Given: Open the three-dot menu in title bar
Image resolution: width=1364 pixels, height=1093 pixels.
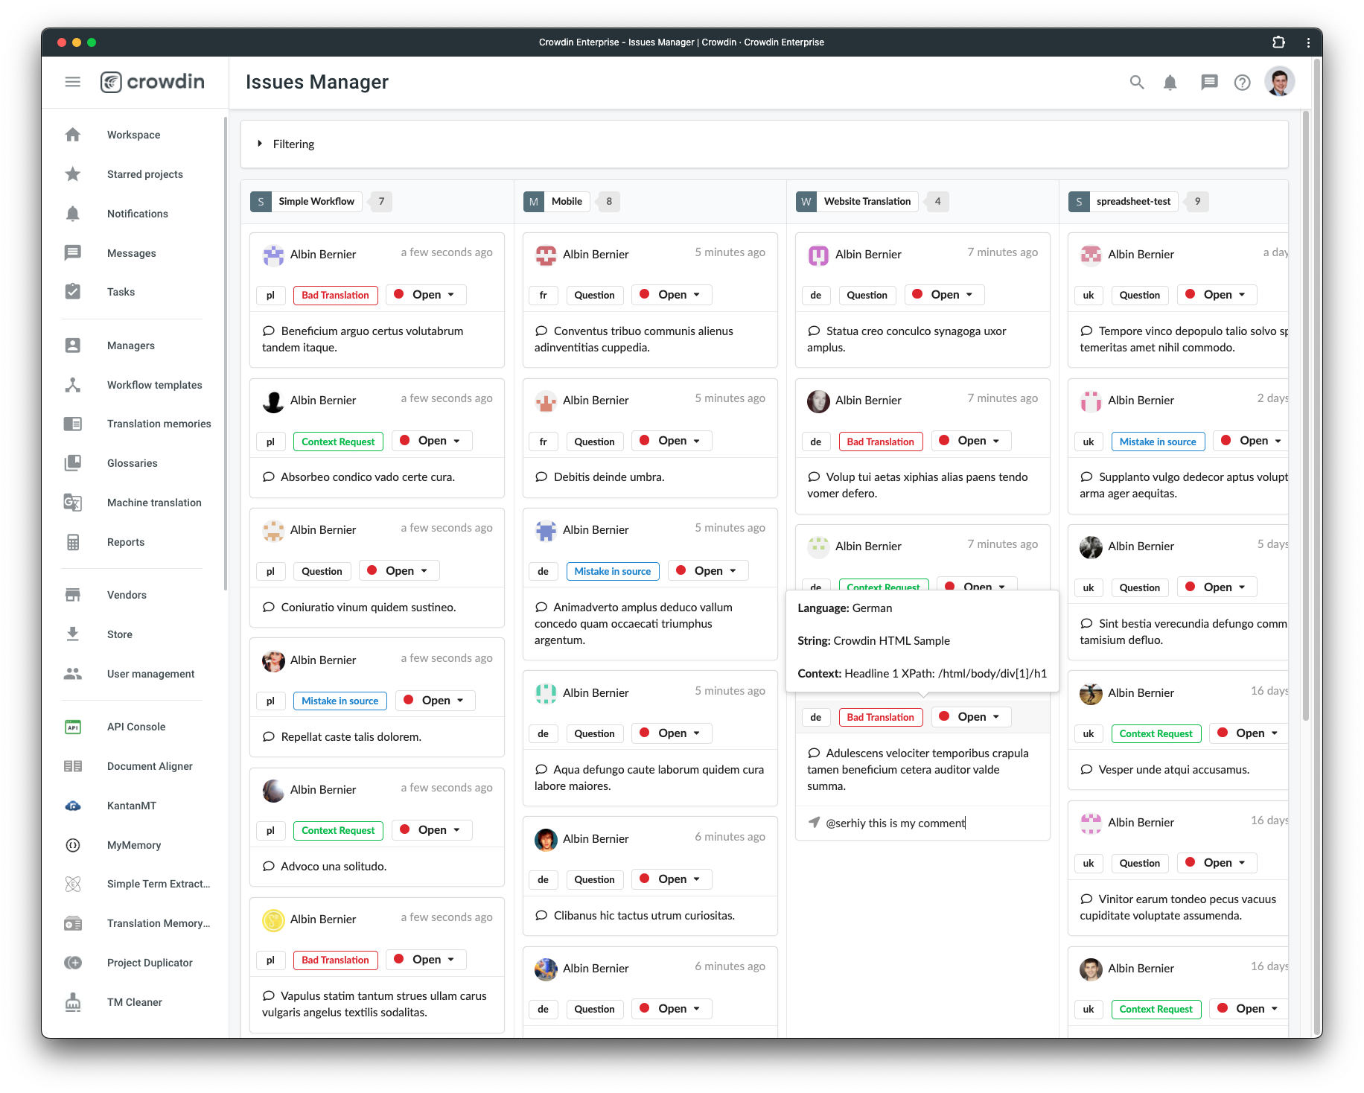Looking at the screenshot, I should (x=1308, y=42).
